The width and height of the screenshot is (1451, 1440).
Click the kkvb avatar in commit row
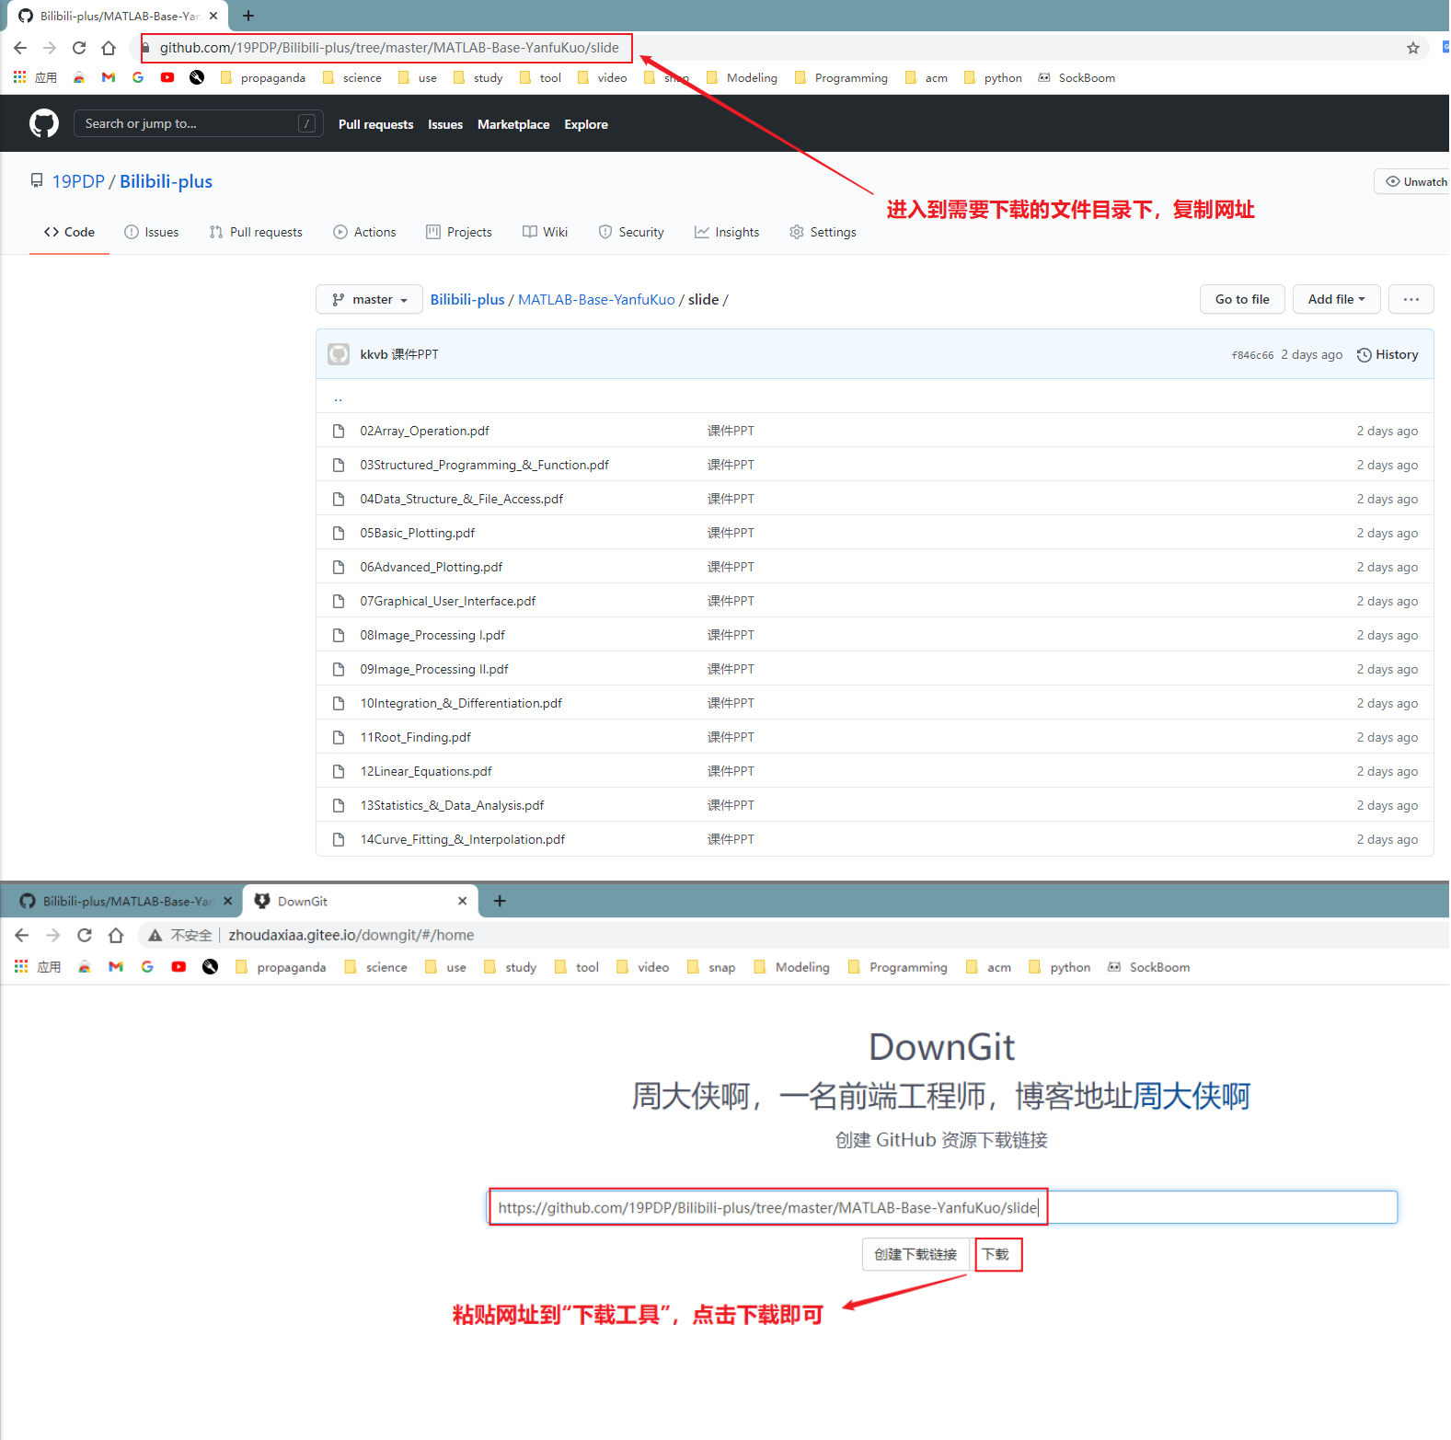[339, 354]
